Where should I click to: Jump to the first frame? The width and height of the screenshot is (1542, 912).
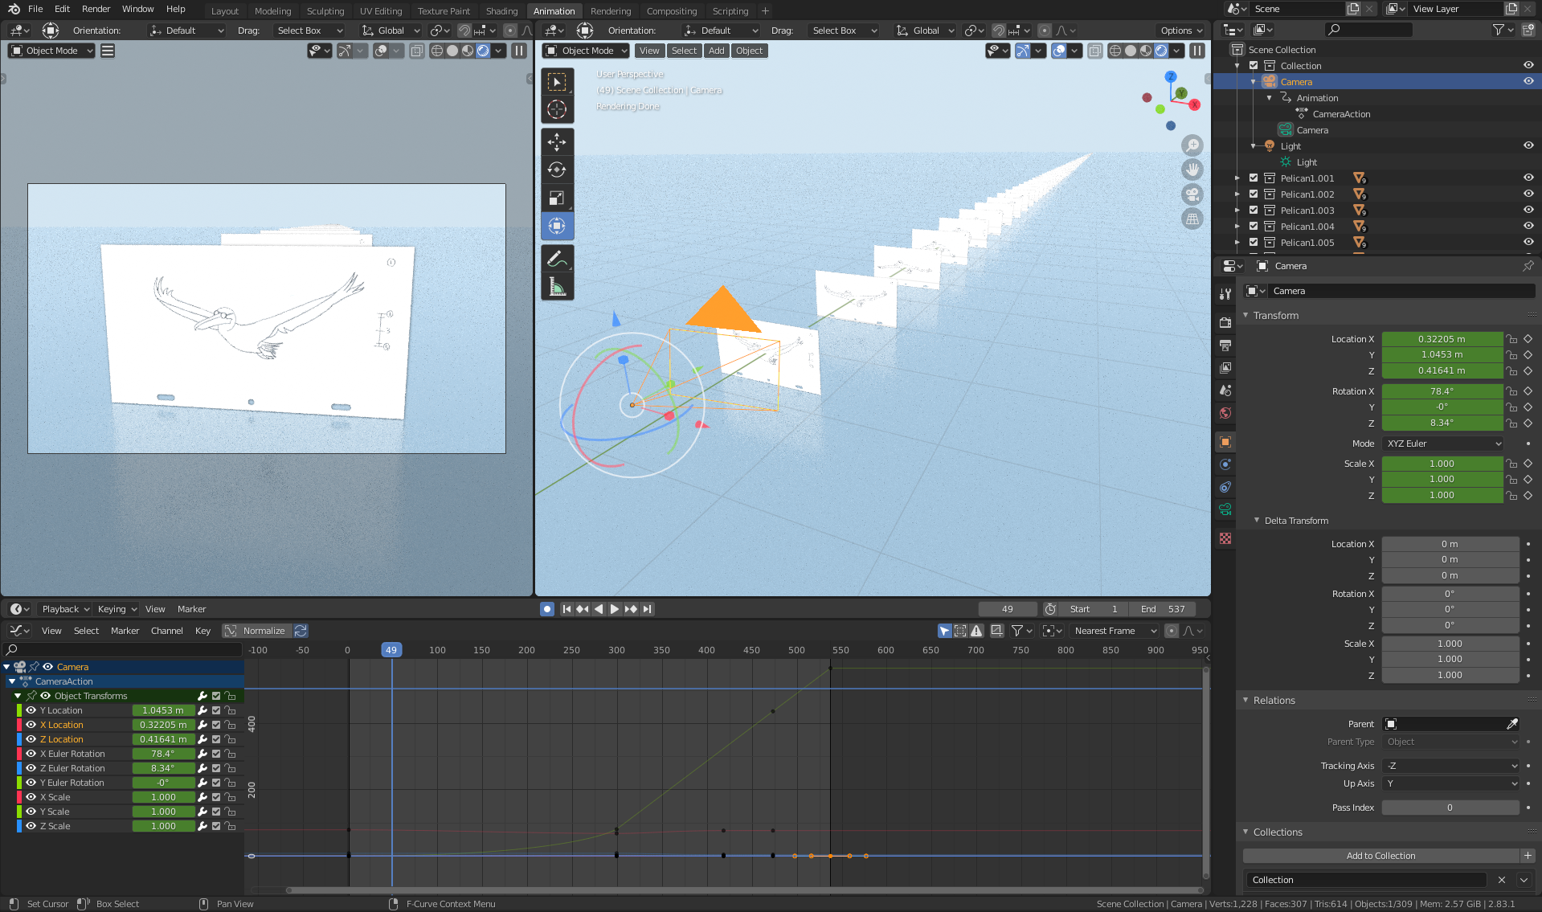(x=566, y=609)
